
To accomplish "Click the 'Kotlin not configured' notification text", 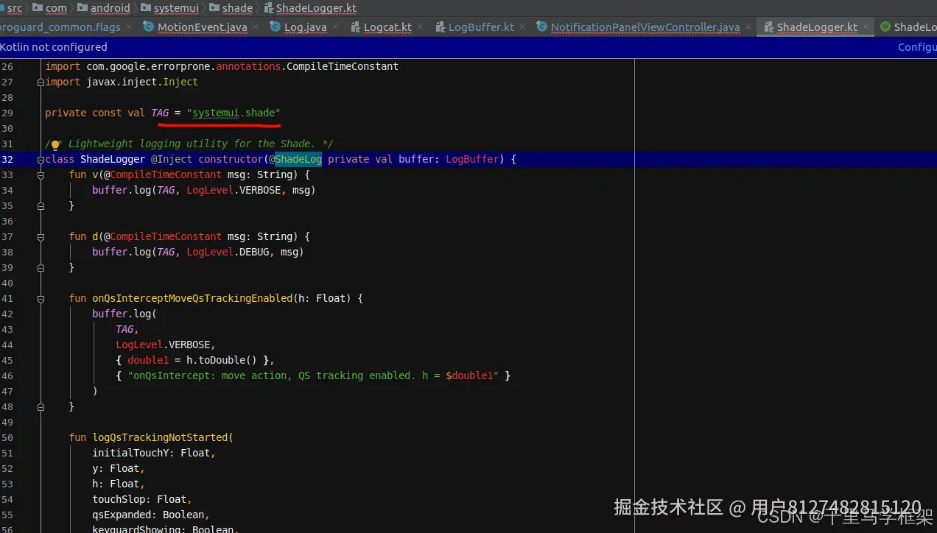I will point(54,47).
